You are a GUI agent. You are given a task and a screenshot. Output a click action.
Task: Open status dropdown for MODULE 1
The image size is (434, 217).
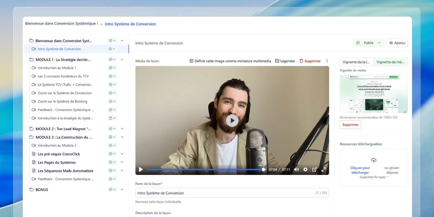click(112, 59)
